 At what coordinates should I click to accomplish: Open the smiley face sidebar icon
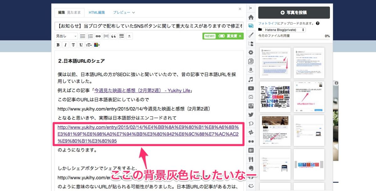click(251, 185)
